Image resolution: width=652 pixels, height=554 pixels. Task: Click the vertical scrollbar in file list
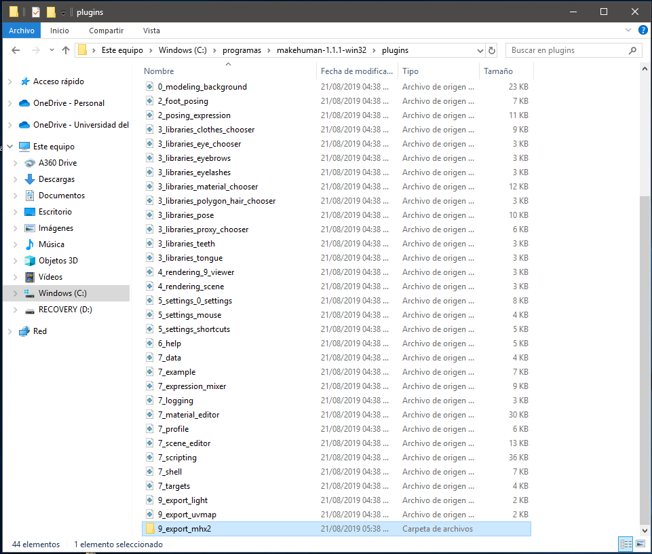click(x=645, y=339)
